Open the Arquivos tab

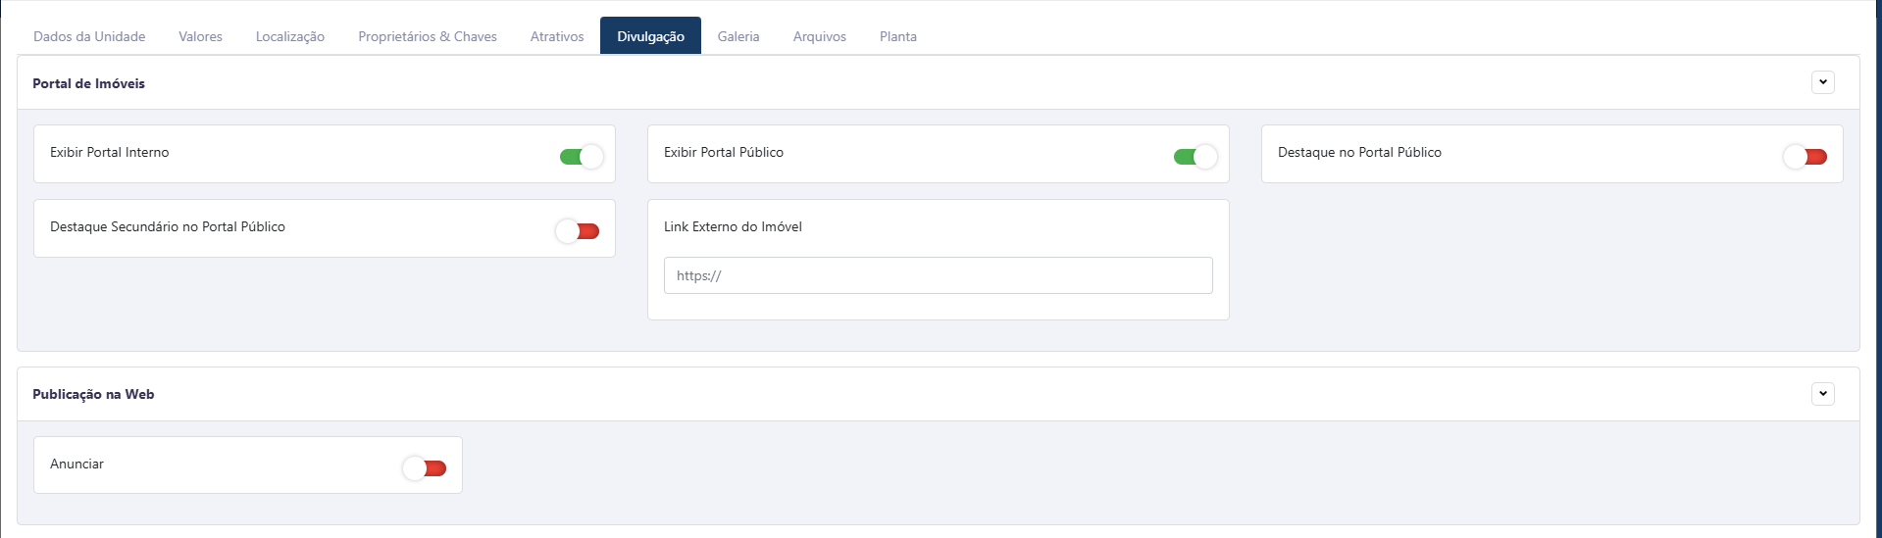820,36
